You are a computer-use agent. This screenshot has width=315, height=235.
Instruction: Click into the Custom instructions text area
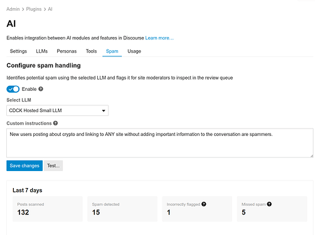[x=160, y=143]
